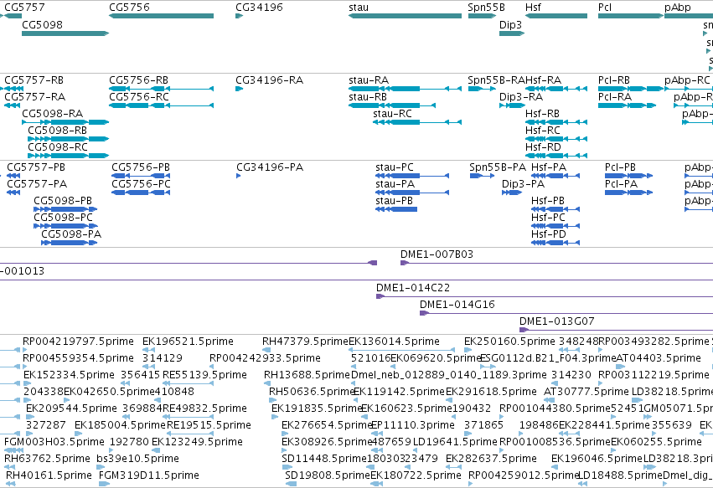This screenshot has height=488, width=713.
Task: Select protein Hsf-PD
Action: point(555,243)
